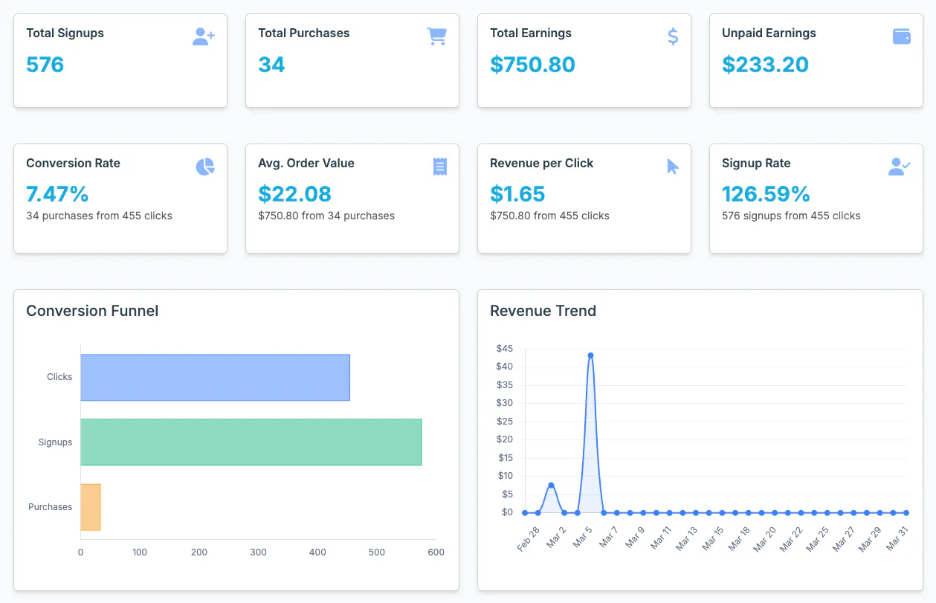936x603 pixels.
Task: Click the dollar sign icon in Total Earnings
Action: pyautogui.click(x=673, y=36)
